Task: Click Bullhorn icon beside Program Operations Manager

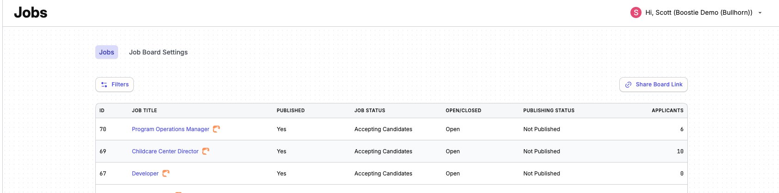Action: pyautogui.click(x=216, y=129)
